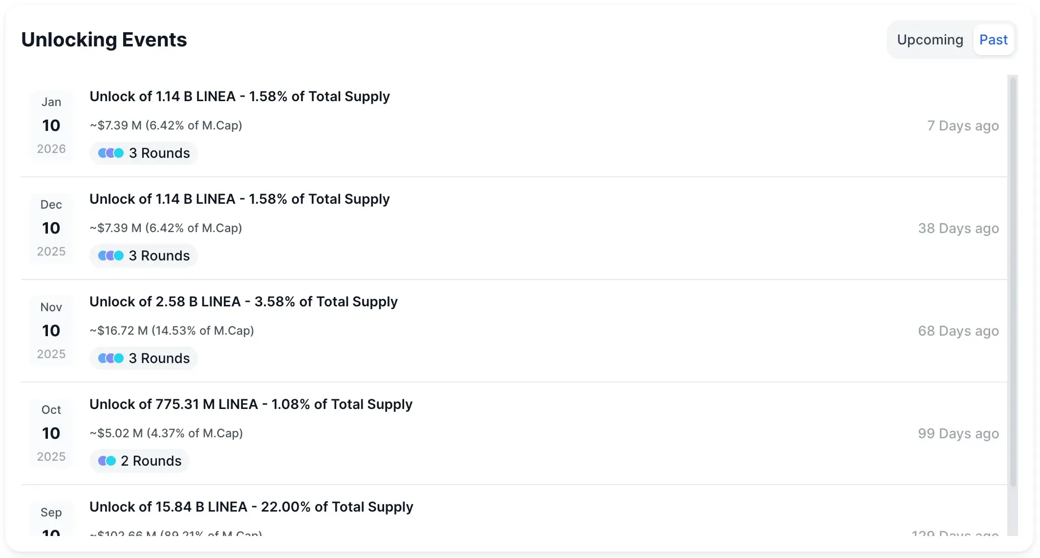Click rounds dots icon for Dec 10 unlock
The height and width of the screenshot is (558, 1040).
tap(111, 256)
